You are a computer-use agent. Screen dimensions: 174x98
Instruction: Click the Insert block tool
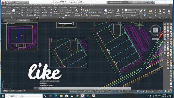coord(105,12)
